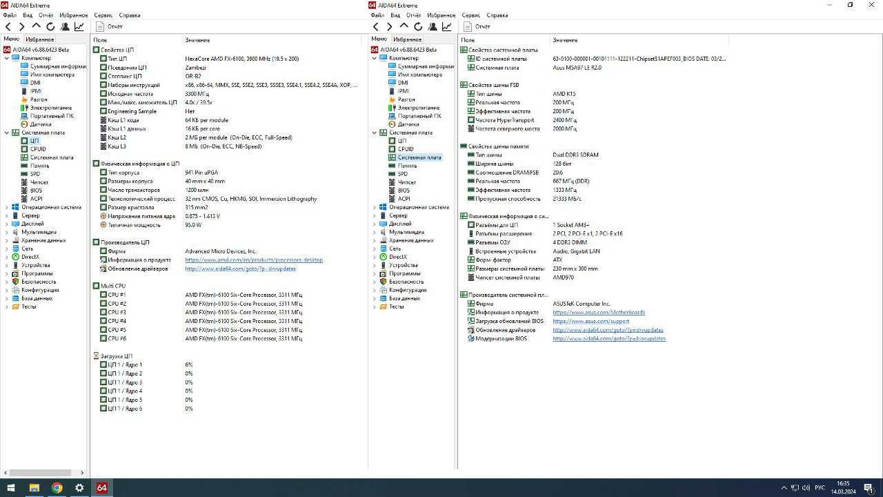Screen dimensions: 883x497
Task: Open aida64.com drvupdates link in left window
Action: 240,269
